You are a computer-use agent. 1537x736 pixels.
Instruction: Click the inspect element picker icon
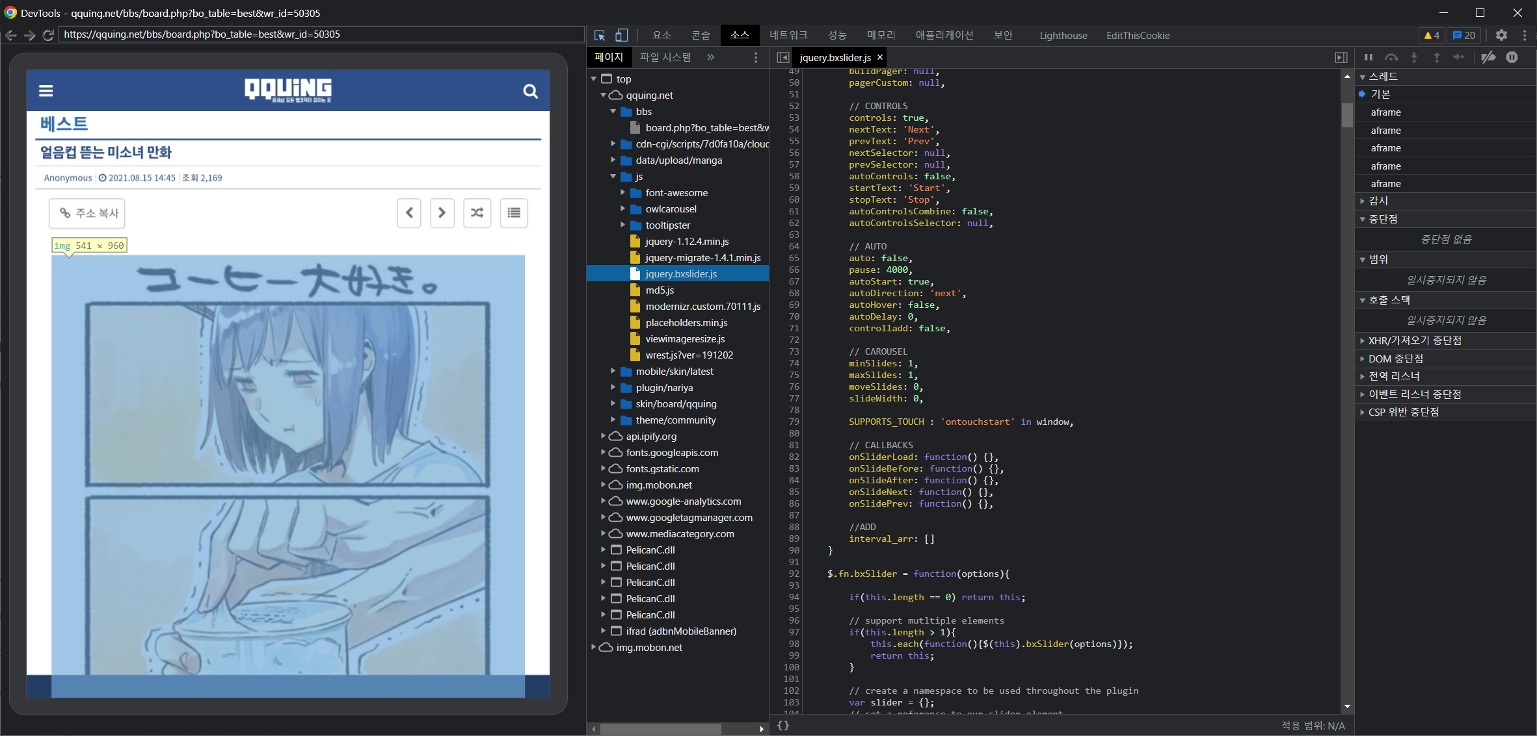600,36
